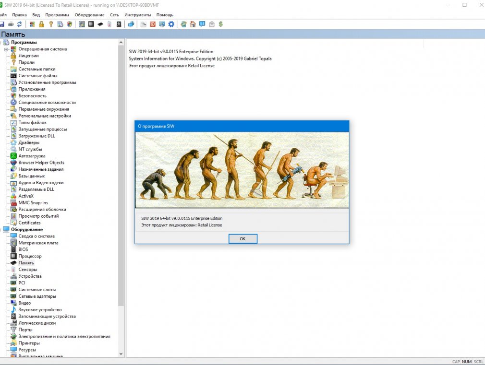
Task: Open Системные папки in the tree
Action: click(x=37, y=69)
